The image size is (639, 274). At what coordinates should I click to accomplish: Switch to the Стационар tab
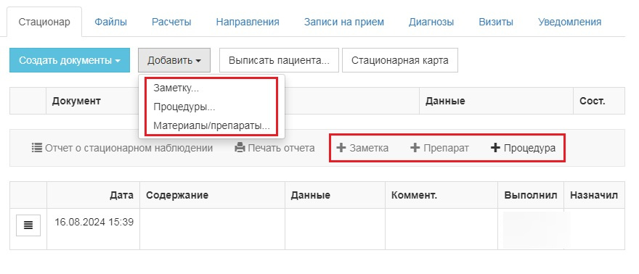point(44,22)
